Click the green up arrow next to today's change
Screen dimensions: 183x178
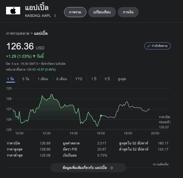(34, 56)
